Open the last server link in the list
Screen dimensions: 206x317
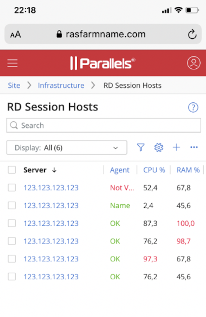point(51,277)
